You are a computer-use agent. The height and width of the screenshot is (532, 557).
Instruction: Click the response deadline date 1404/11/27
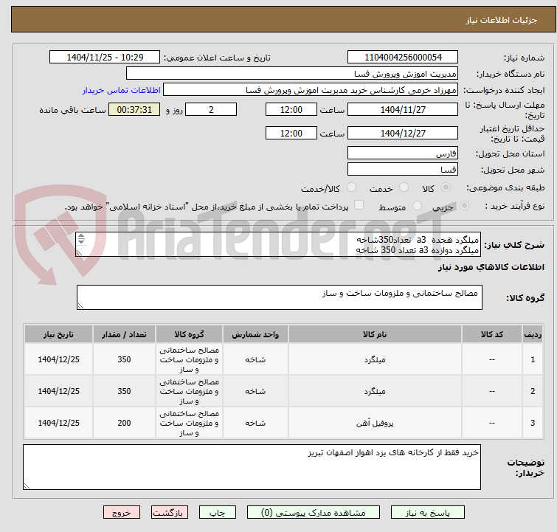(x=403, y=109)
